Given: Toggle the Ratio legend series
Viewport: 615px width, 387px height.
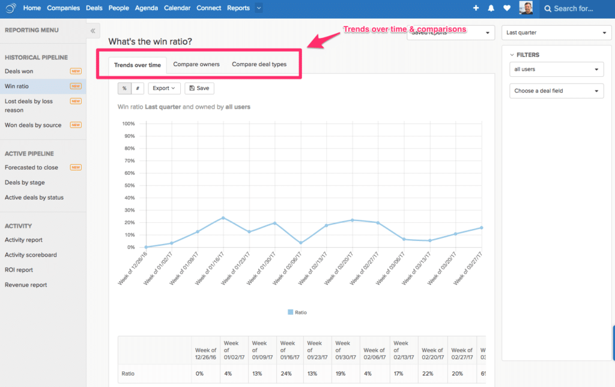Looking at the screenshot, I should [x=298, y=312].
